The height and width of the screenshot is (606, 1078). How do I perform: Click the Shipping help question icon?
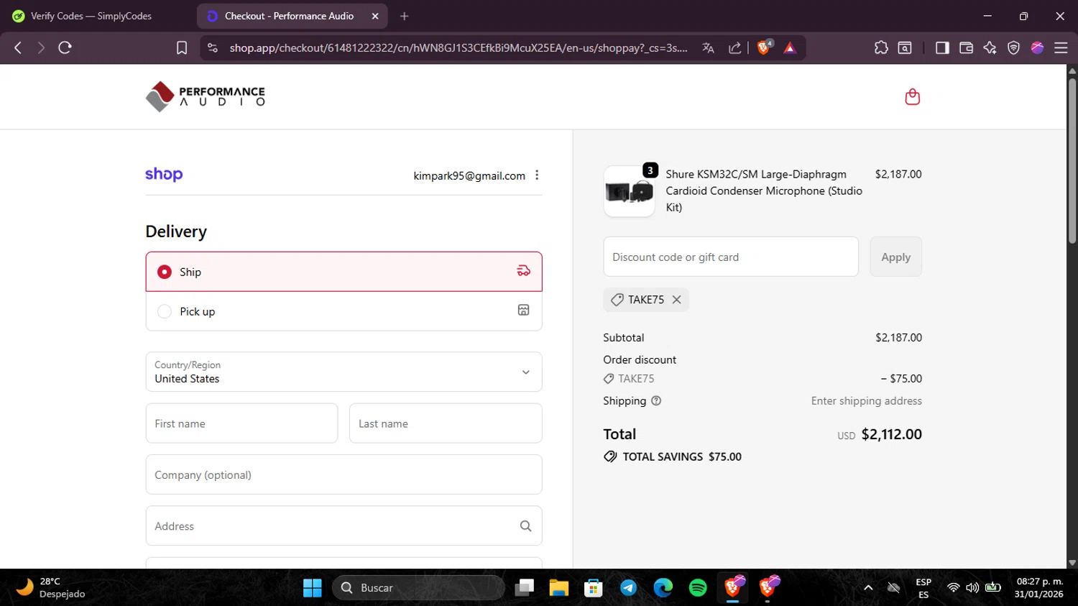(655, 401)
